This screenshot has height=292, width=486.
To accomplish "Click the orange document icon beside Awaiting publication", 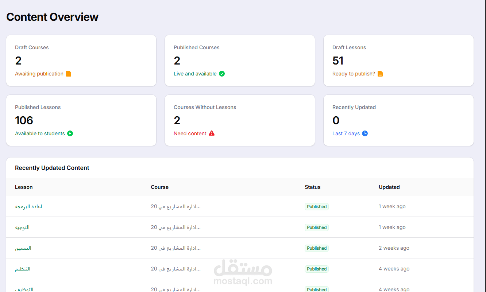I will tap(69, 74).
